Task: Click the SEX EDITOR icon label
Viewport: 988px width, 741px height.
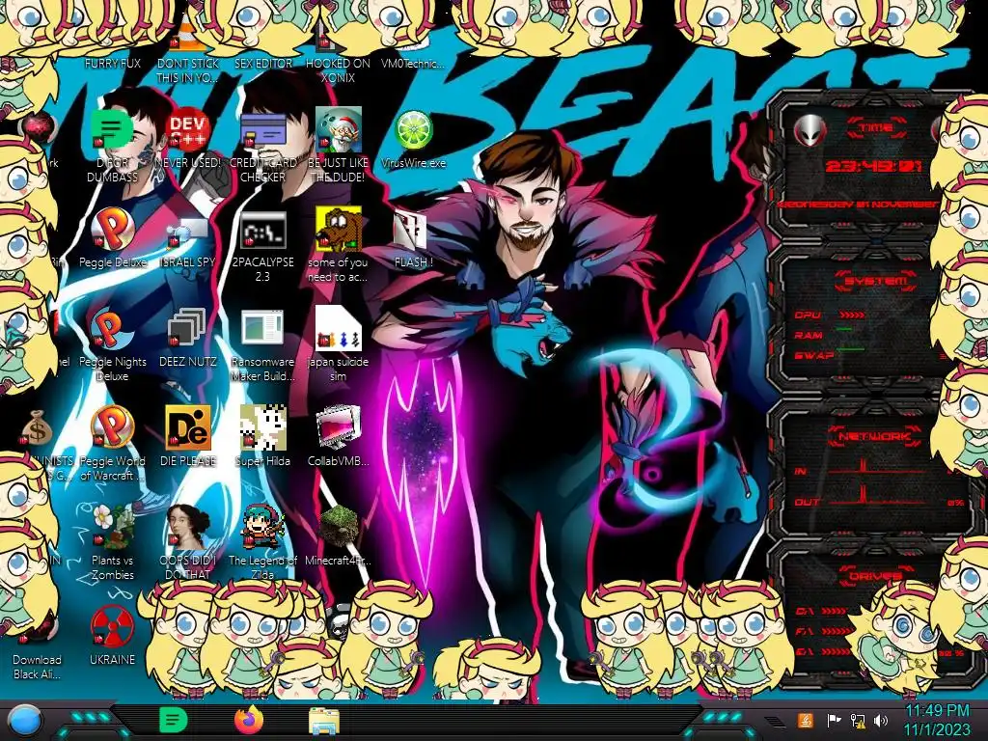Action: (x=262, y=63)
